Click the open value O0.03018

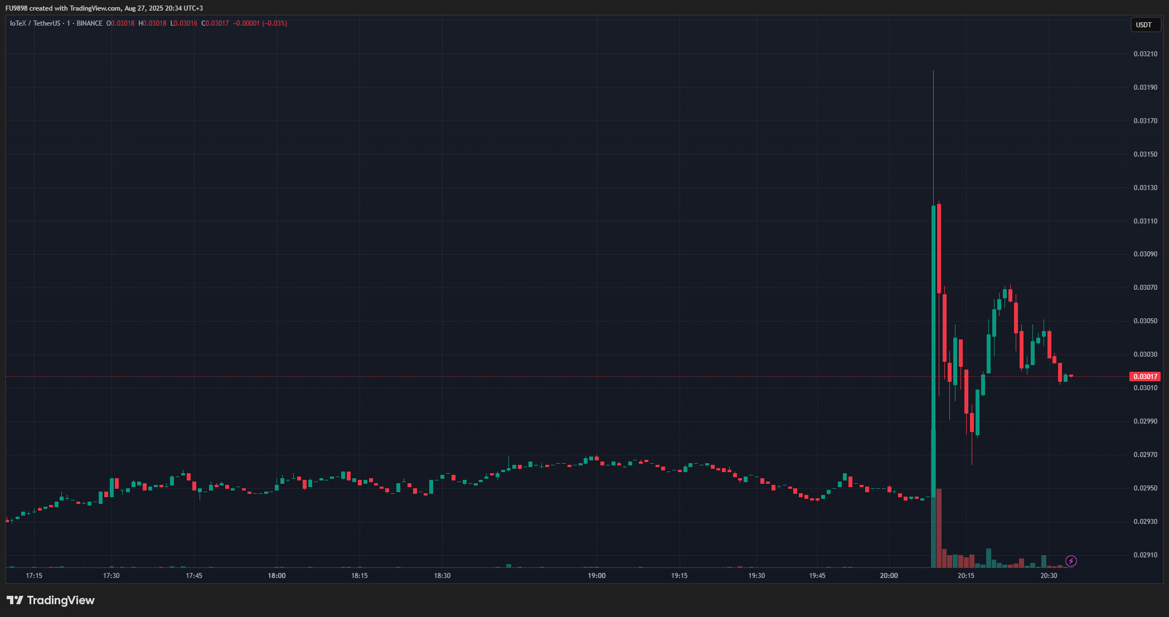pos(120,23)
